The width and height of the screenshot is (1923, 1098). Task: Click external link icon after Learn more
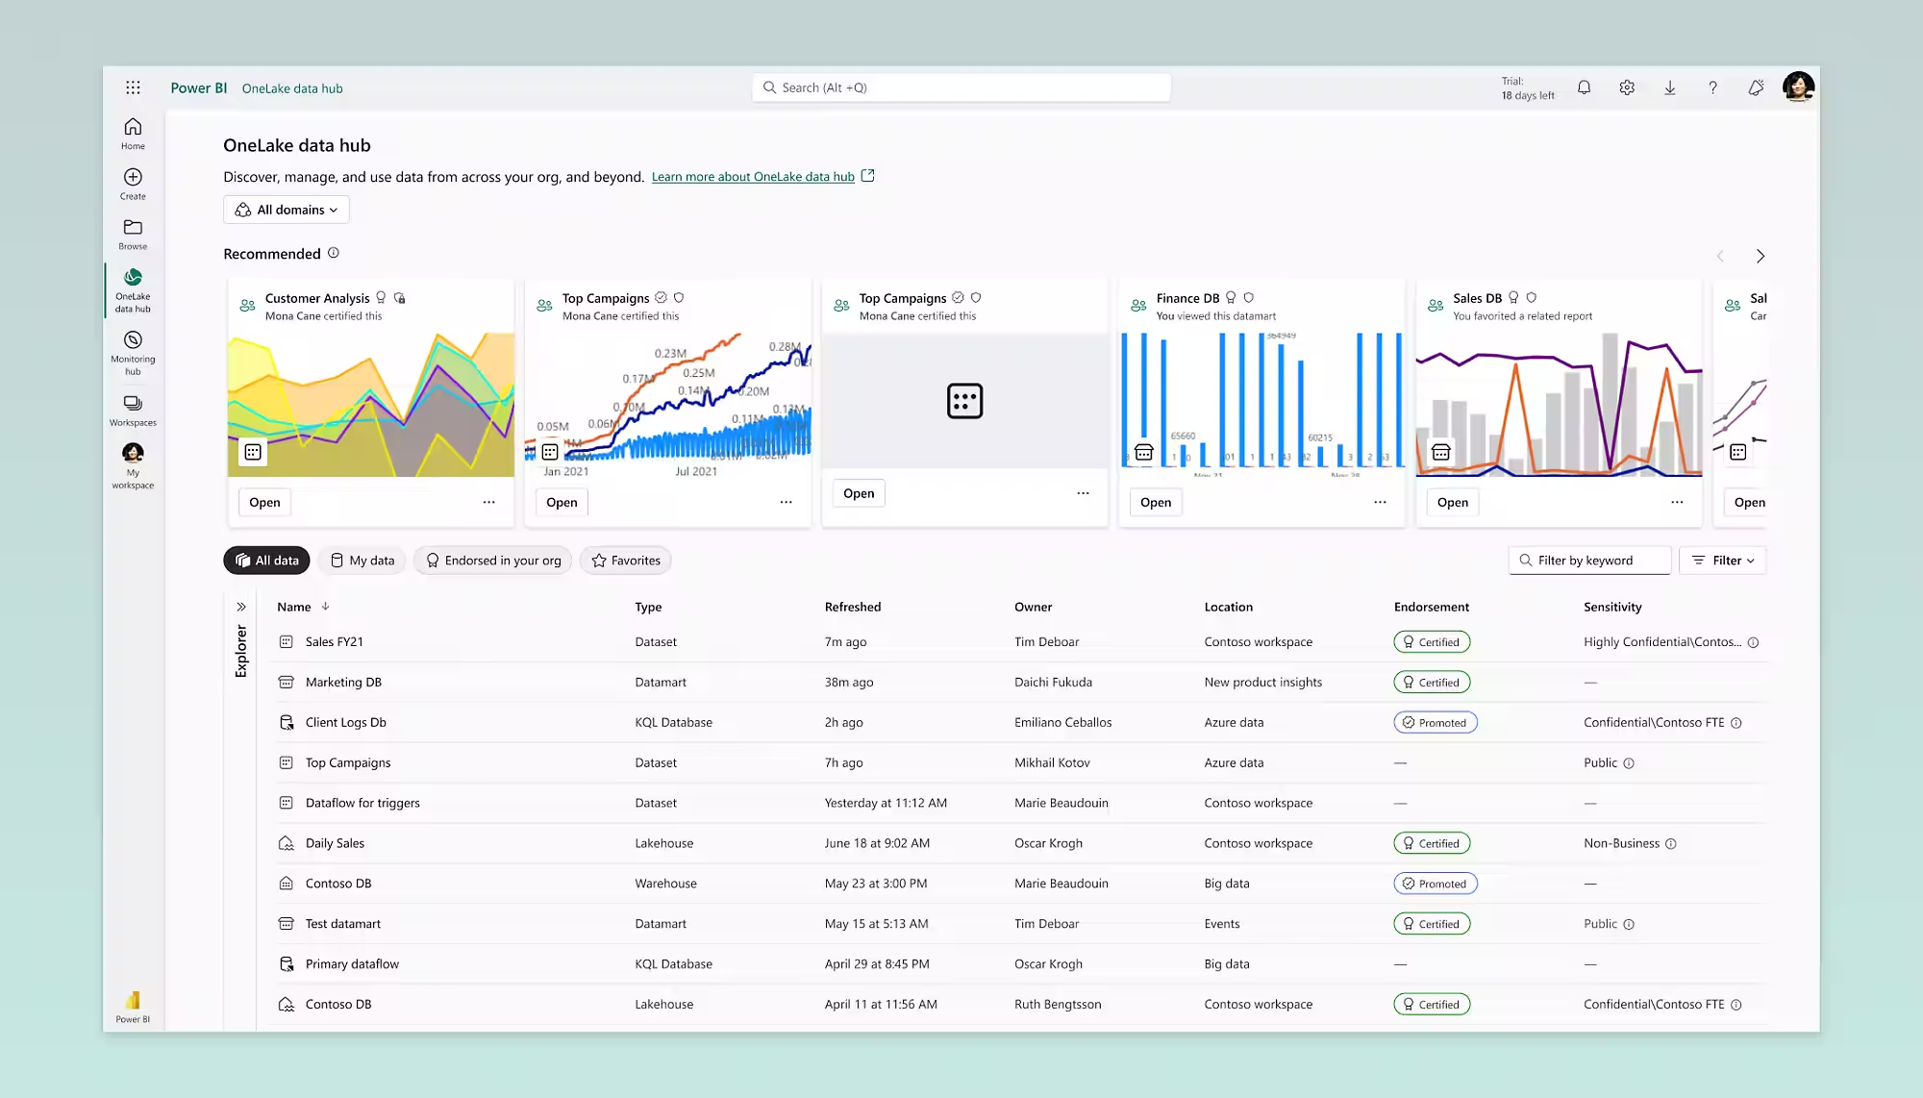[x=867, y=176]
